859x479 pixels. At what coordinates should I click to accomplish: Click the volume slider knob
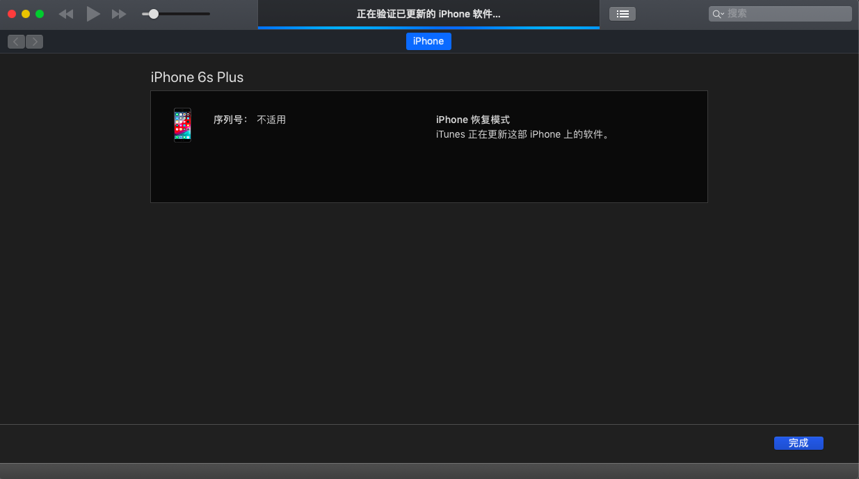154,14
